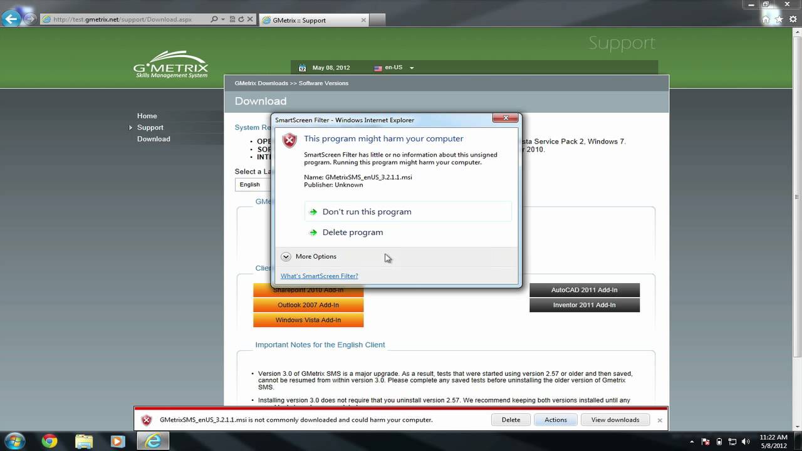This screenshot has width=802, height=451.
Task: Click the shield icon in notification bar
Action: 146,420
